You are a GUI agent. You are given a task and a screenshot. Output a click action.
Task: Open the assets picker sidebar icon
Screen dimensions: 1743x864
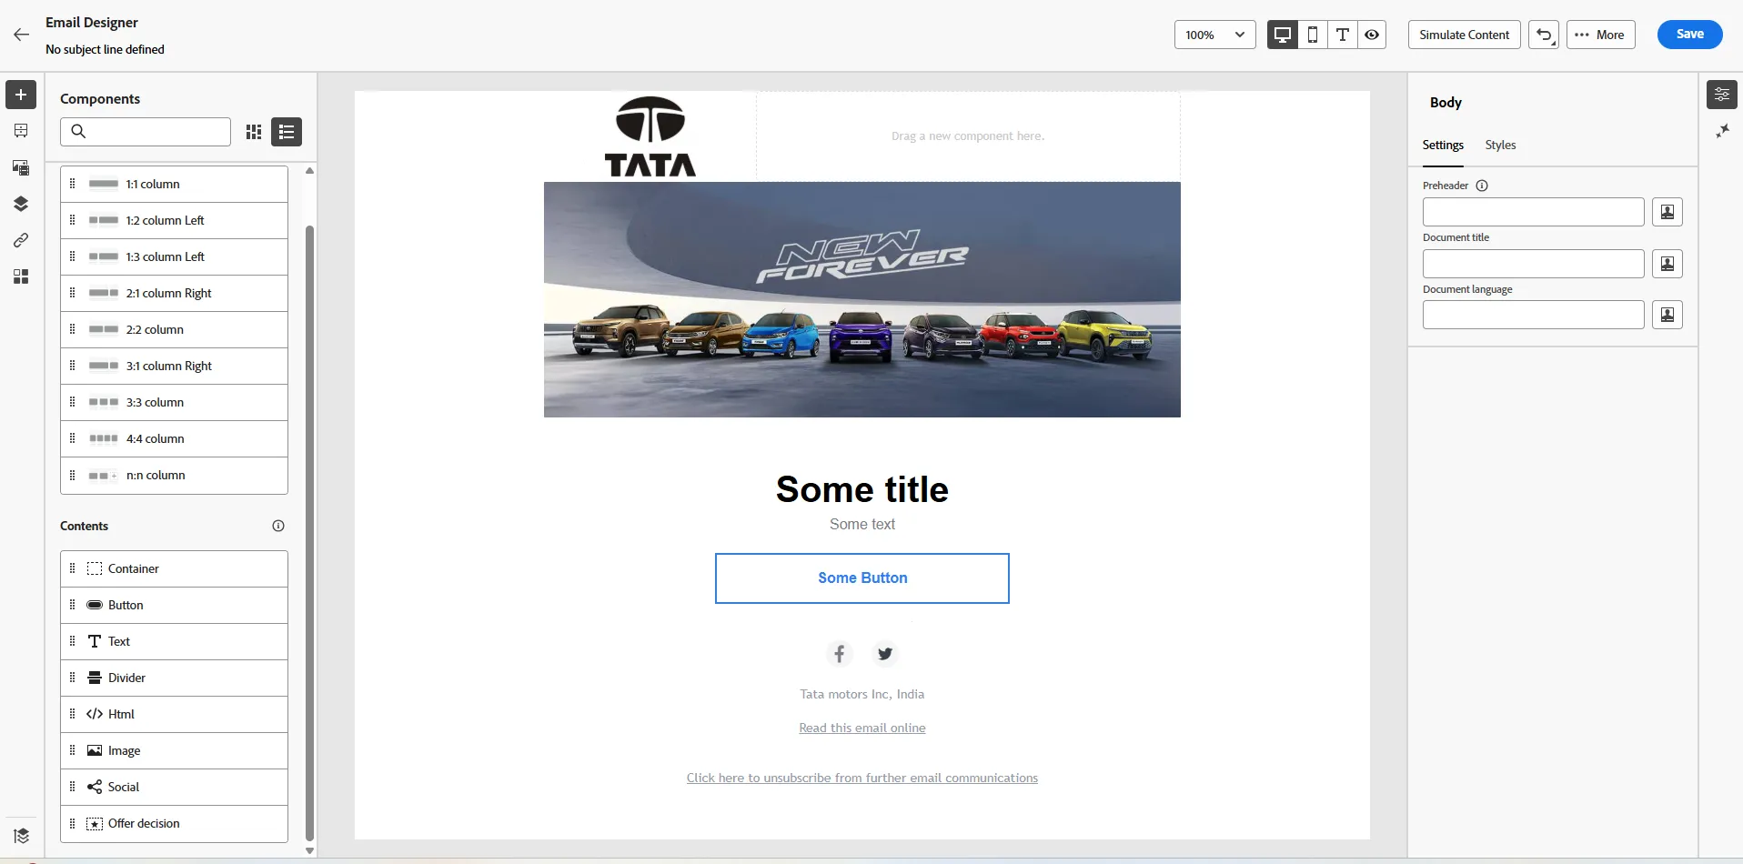(21, 167)
